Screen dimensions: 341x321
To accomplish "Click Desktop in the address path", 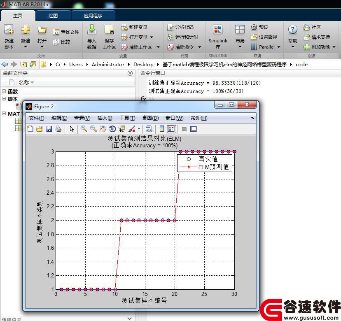I will click(x=143, y=65).
